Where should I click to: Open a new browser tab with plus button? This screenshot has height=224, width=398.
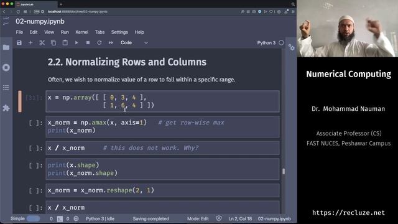(61, 4)
